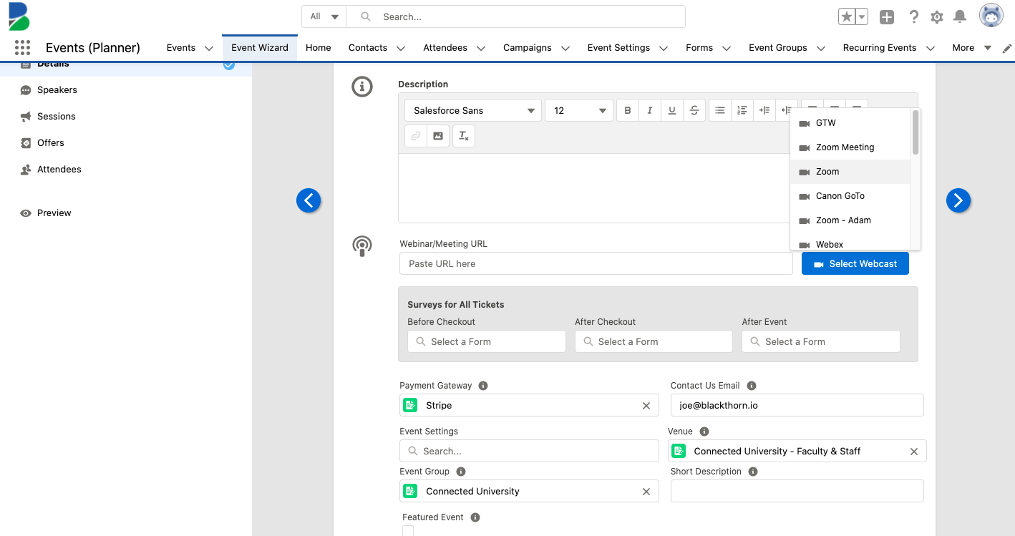Toggle italic formatting

(650, 110)
